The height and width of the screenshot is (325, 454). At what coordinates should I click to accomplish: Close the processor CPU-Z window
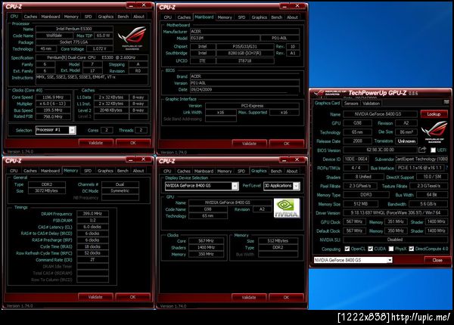click(x=144, y=5)
